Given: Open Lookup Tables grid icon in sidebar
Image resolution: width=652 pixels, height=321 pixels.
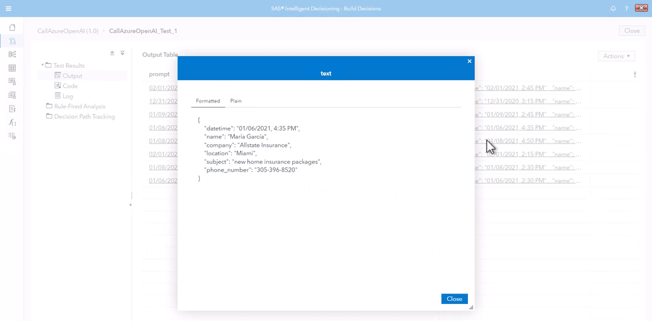Looking at the screenshot, I should tap(12, 68).
